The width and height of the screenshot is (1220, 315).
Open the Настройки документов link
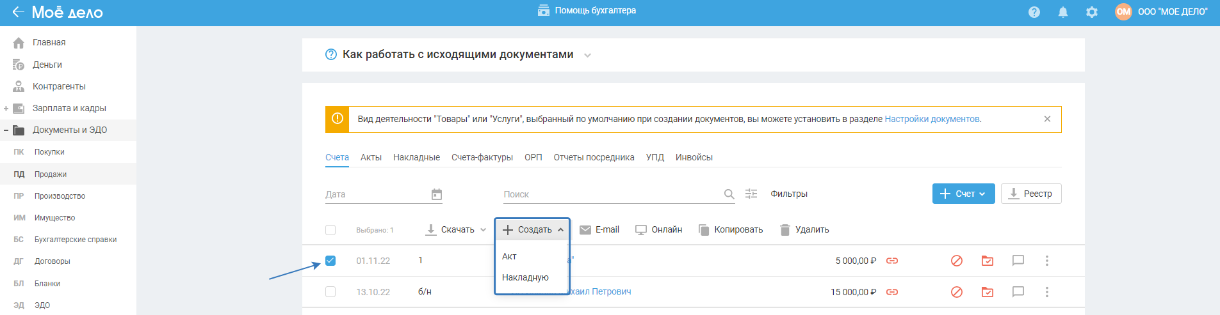coord(932,119)
